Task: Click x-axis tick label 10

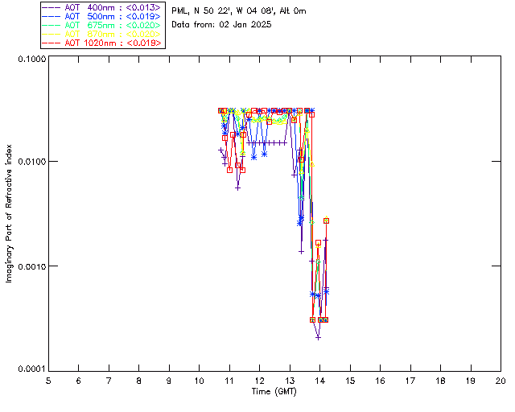Action: pyautogui.click(x=199, y=381)
